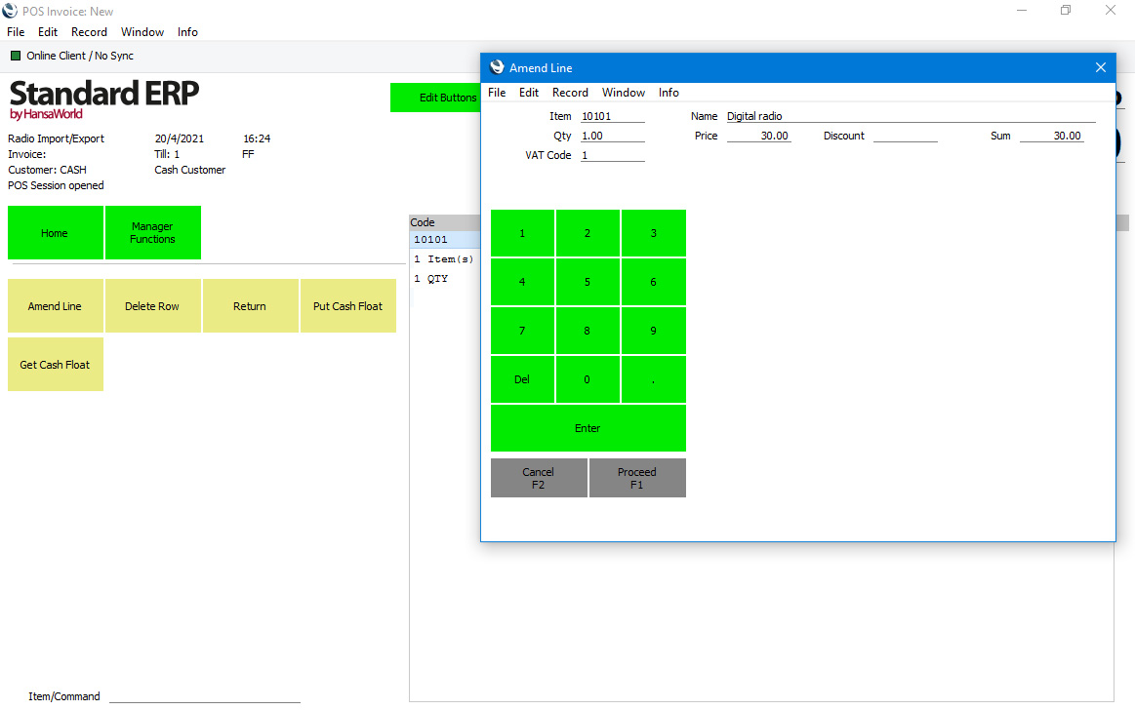Click Proceed F1 button
The width and height of the screenshot is (1135, 710).
pyautogui.click(x=637, y=478)
